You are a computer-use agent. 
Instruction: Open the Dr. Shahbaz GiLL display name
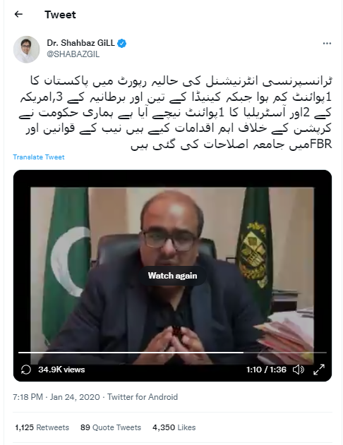(80, 43)
